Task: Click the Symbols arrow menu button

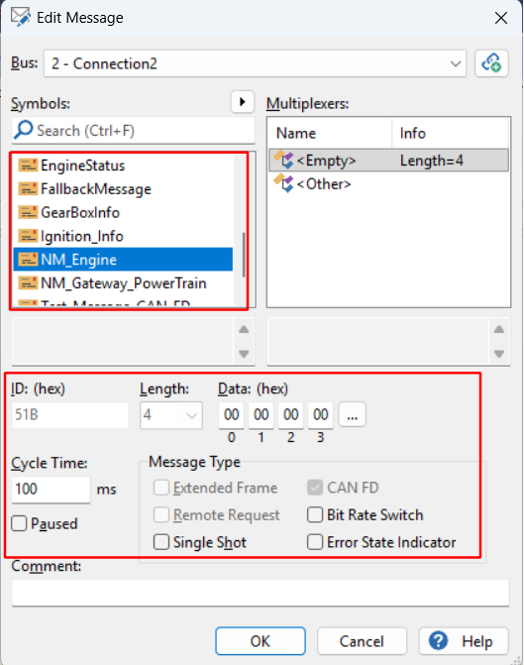Action: pos(243,102)
